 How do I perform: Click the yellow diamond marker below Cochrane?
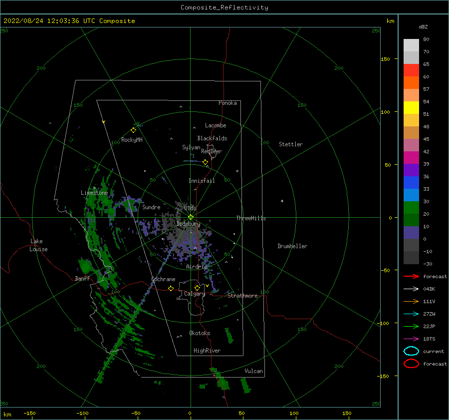pos(171,288)
